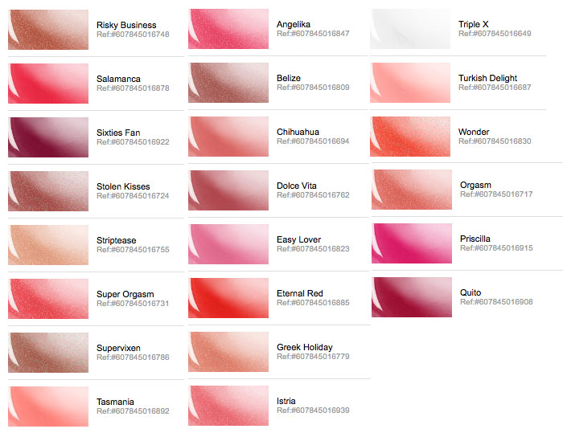563x433 pixels.
Task: Select the Supervixen color swatch
Action: pos(48,353)
